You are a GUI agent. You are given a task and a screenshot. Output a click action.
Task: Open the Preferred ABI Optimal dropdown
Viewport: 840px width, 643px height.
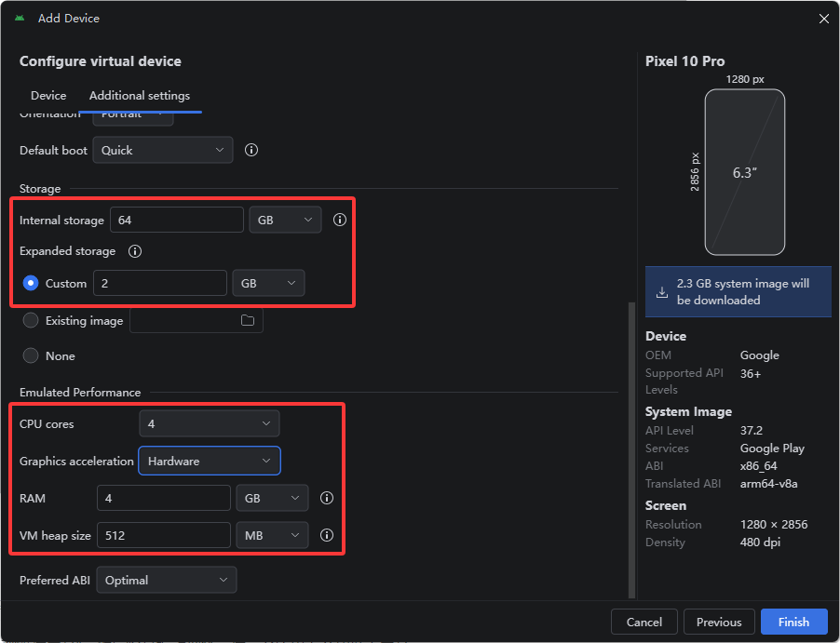(167, 580)
